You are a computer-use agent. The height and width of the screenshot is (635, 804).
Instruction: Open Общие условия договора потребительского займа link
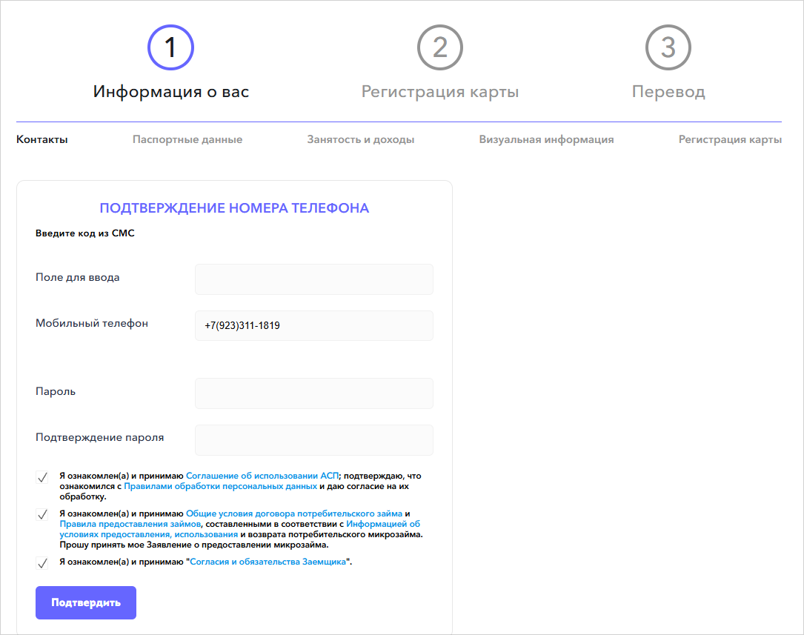(x=294, y=513)
